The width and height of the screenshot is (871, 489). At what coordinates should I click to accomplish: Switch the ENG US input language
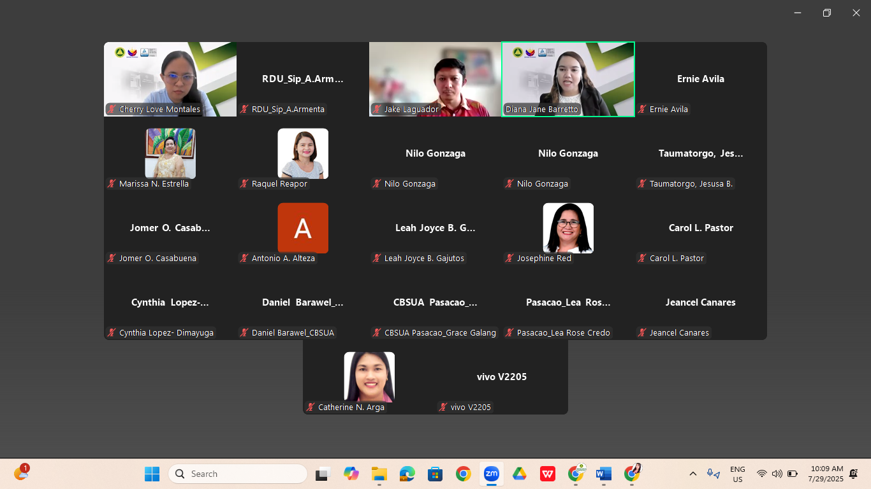point(737,474)
